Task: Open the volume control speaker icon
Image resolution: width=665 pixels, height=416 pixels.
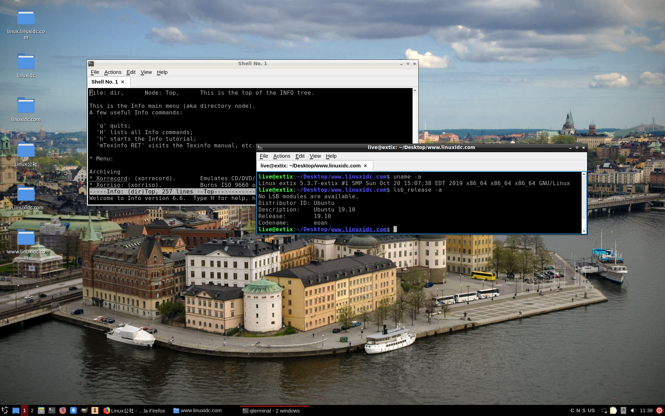Action: click(x=633, y=410)
